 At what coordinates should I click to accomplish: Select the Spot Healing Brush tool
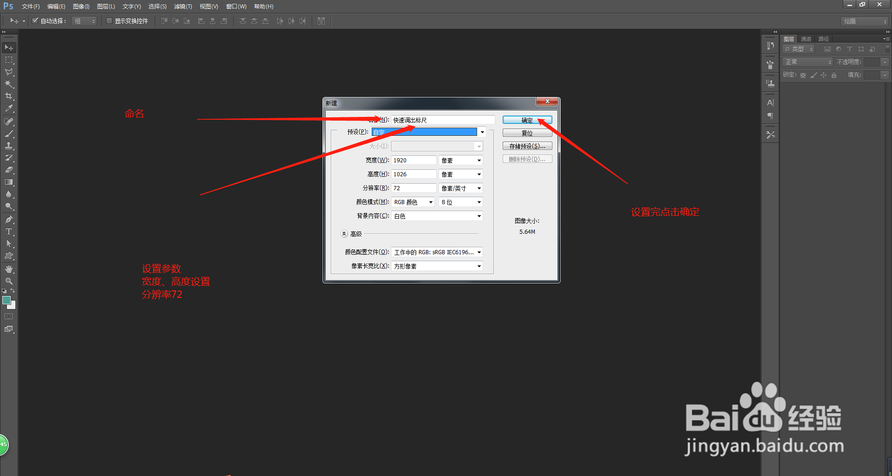pos(9,122)
